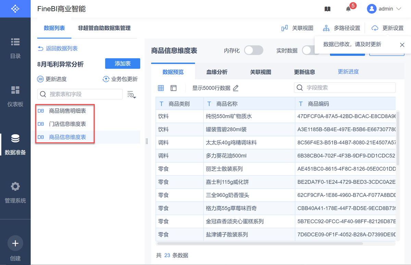This screenshot has height=265, width=411.
Task: Click the vertical scrollbar of the data table
Action: point(397,138)
